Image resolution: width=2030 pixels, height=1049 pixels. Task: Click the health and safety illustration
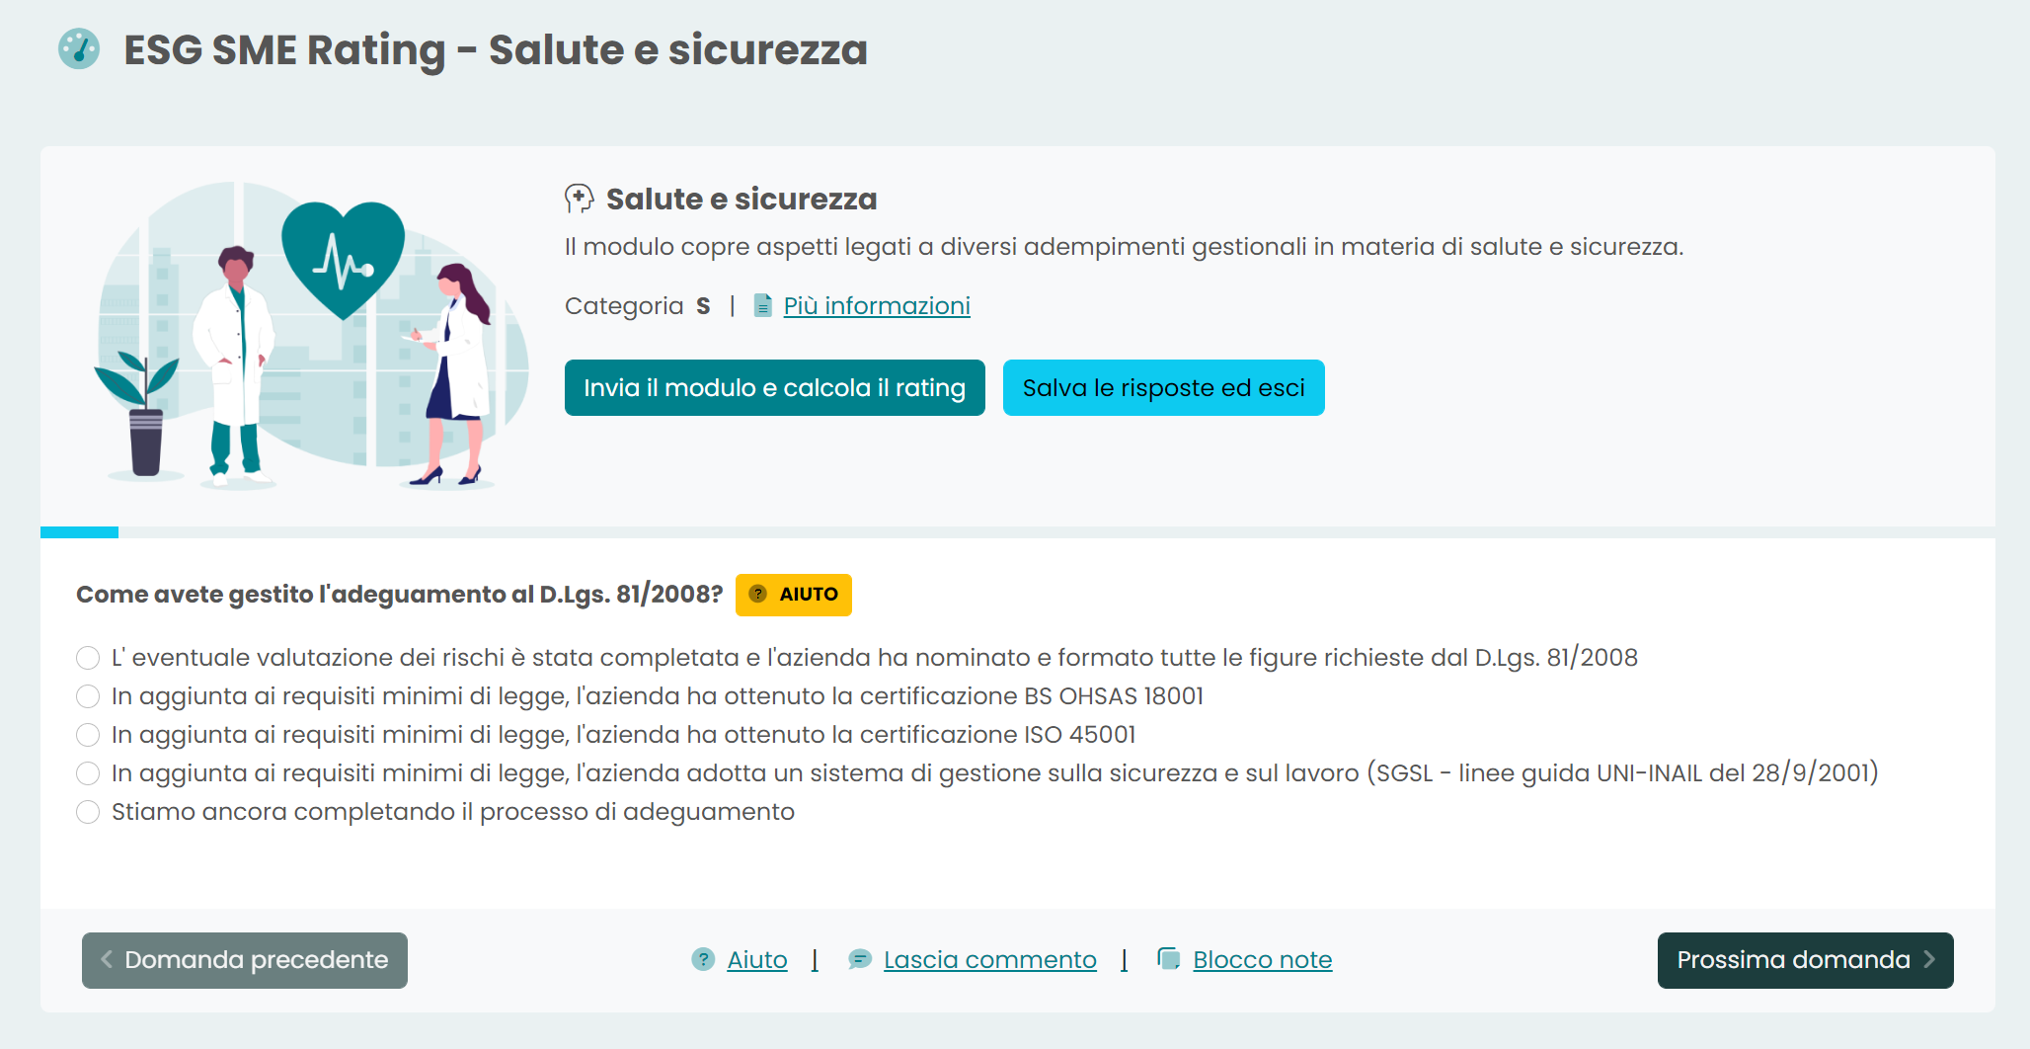coord(312,334)
